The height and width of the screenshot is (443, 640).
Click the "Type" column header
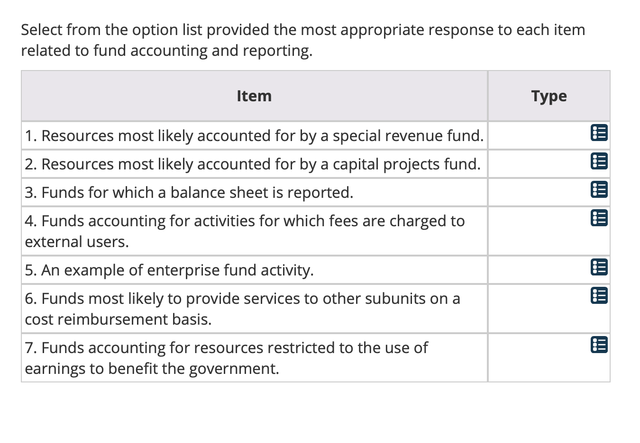point(549,96)
